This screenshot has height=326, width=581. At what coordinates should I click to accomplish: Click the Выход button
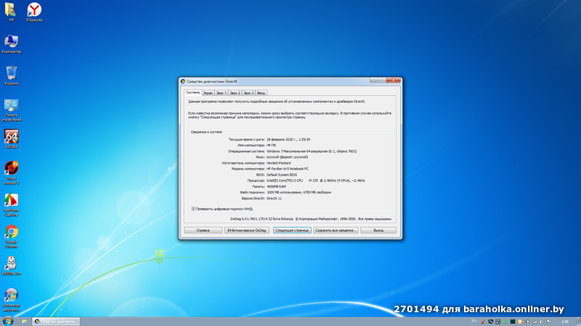[378, 230]
